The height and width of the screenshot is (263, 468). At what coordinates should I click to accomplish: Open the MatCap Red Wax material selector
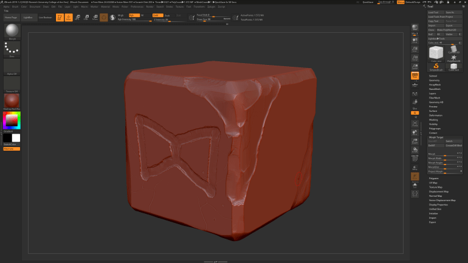pyautogui.click(x=12, y=101)
